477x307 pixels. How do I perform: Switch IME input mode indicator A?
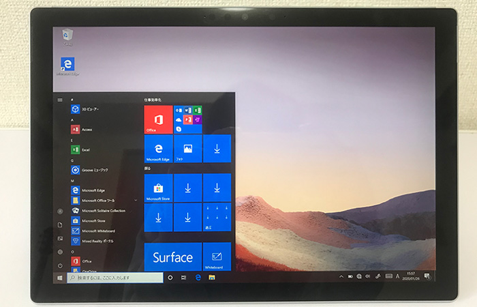[x=397, y=276]
